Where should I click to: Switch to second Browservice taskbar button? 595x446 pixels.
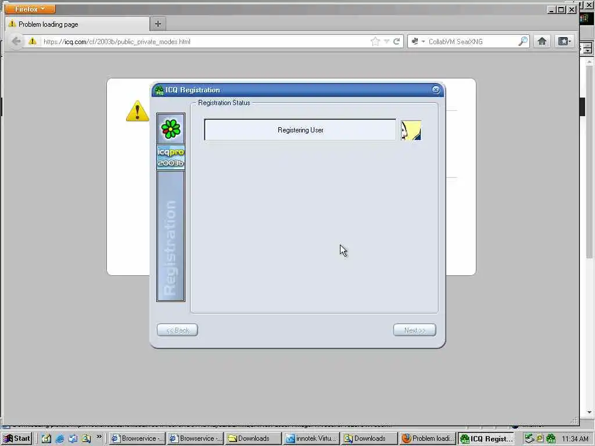point(195,438)
